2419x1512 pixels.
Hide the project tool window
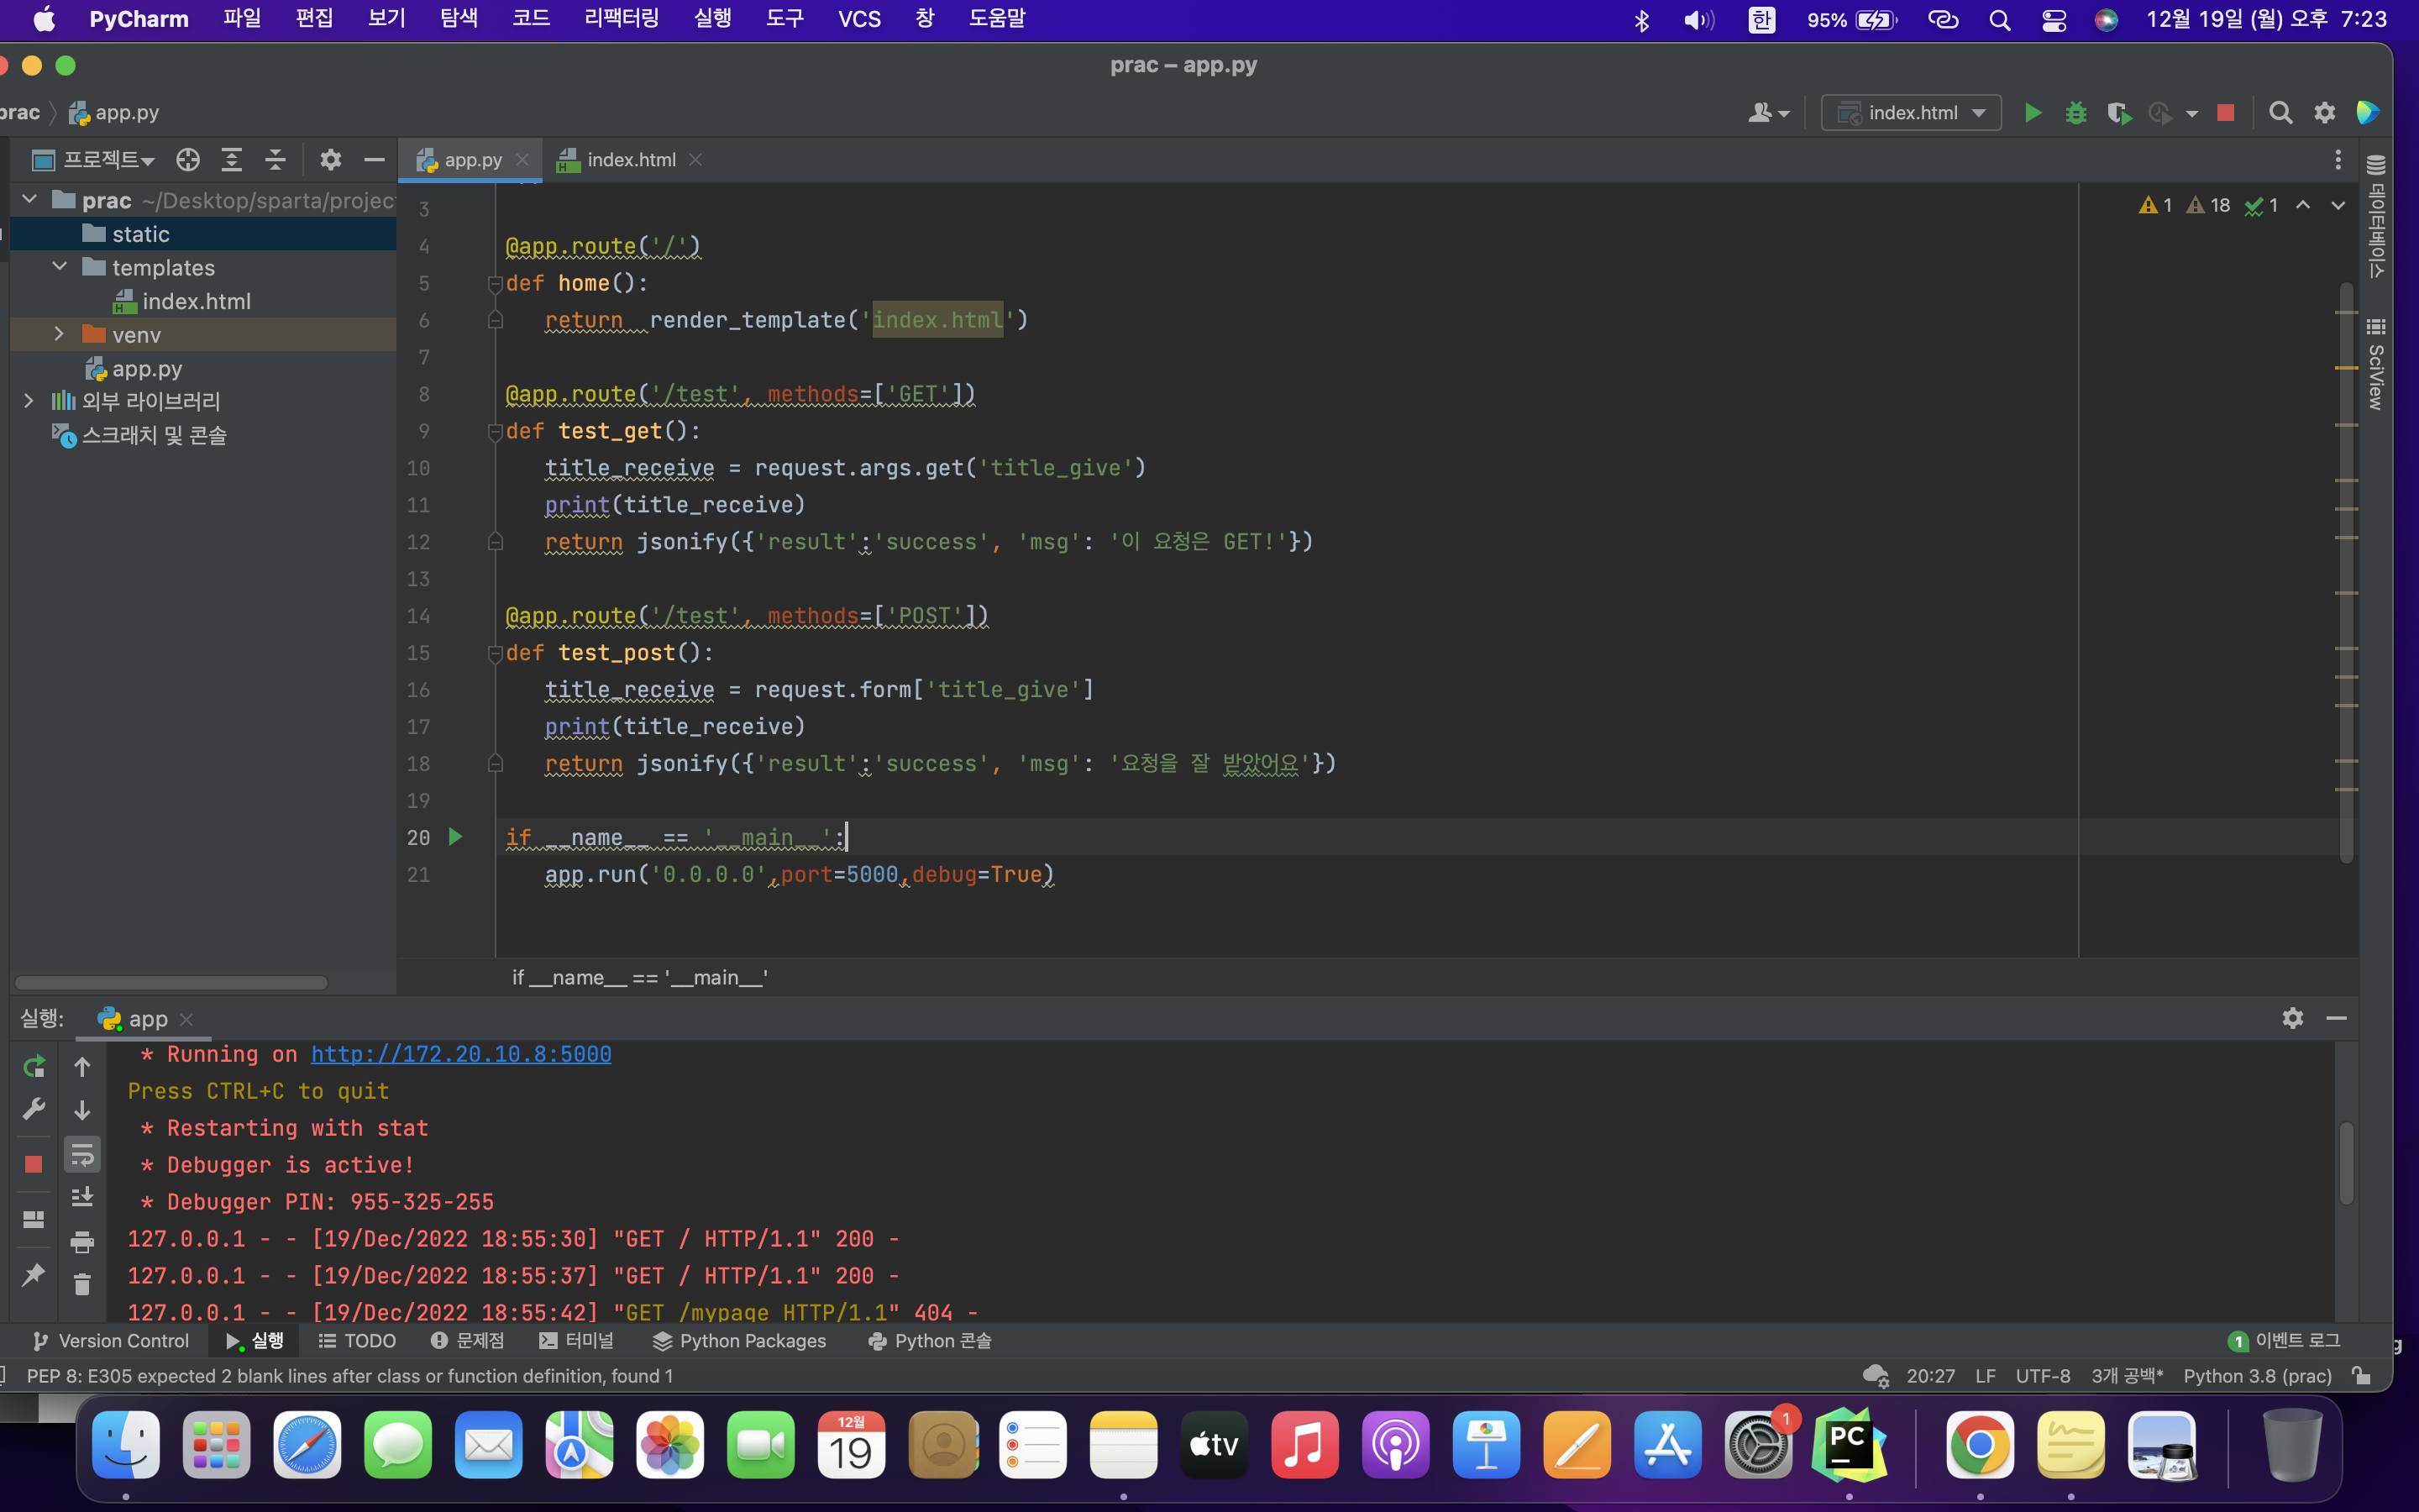click(374, 160)
